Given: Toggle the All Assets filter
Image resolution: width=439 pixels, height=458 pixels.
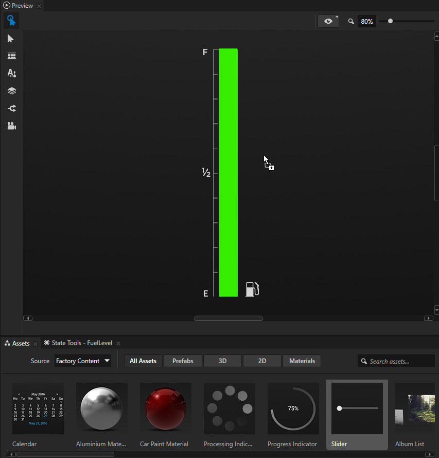Looking at the screenshot, I should click(144, 361).
